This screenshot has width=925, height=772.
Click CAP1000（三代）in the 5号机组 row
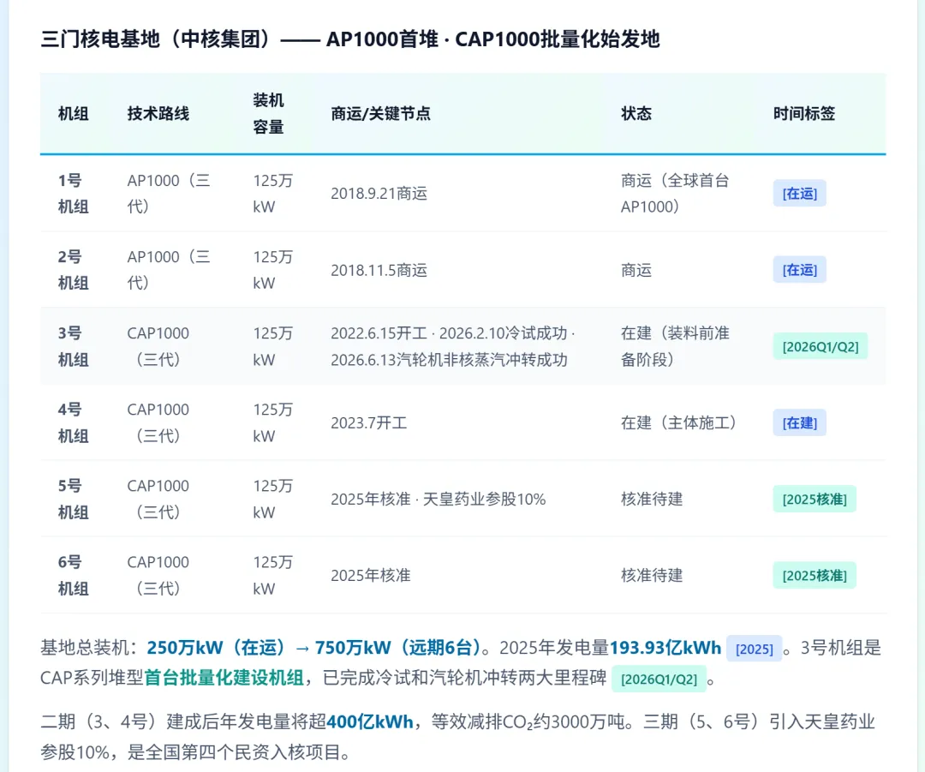coord(158,499)
